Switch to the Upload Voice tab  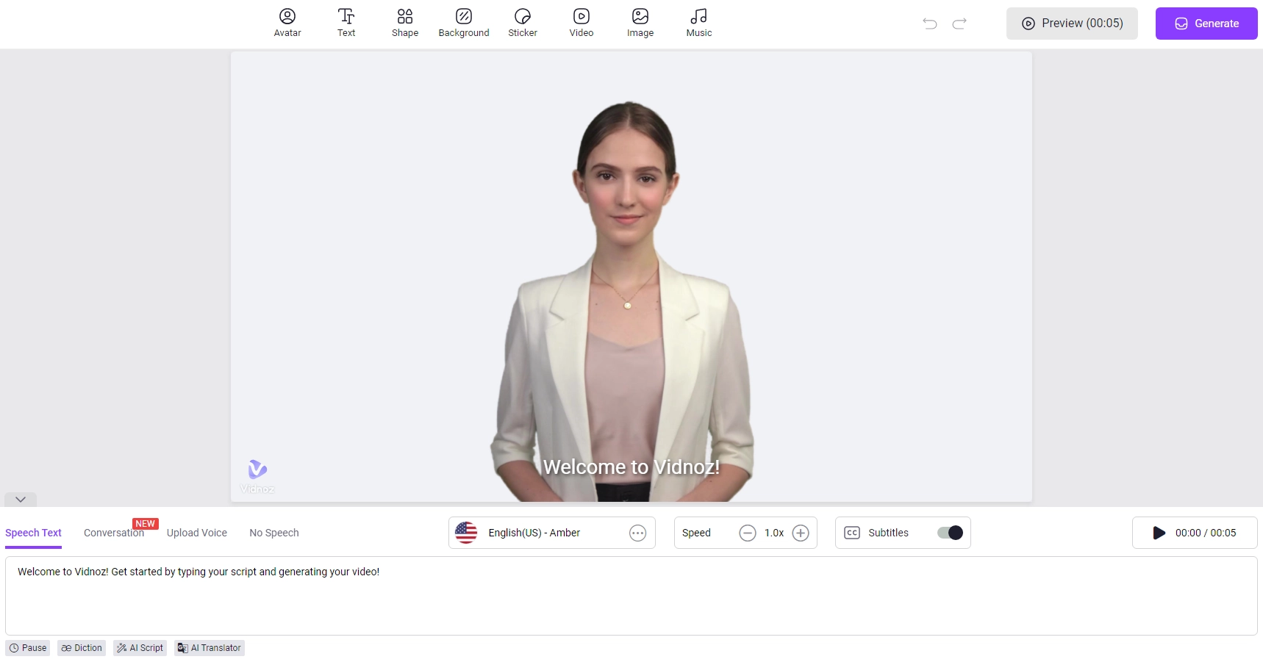(196, 533)
